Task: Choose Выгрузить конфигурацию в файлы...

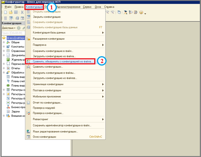Action: point(65,73)
